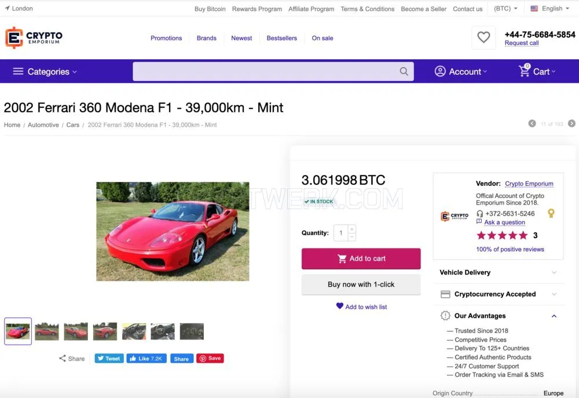
Task: Select the interior steering wheel thumbnail
Action: pos(163,331)
